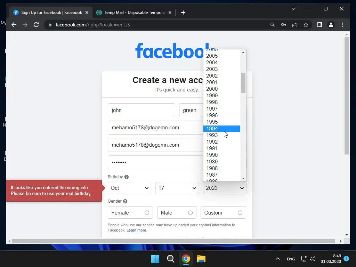
Task: Open the ENG language switcher
Action: [x=291, y=259]
